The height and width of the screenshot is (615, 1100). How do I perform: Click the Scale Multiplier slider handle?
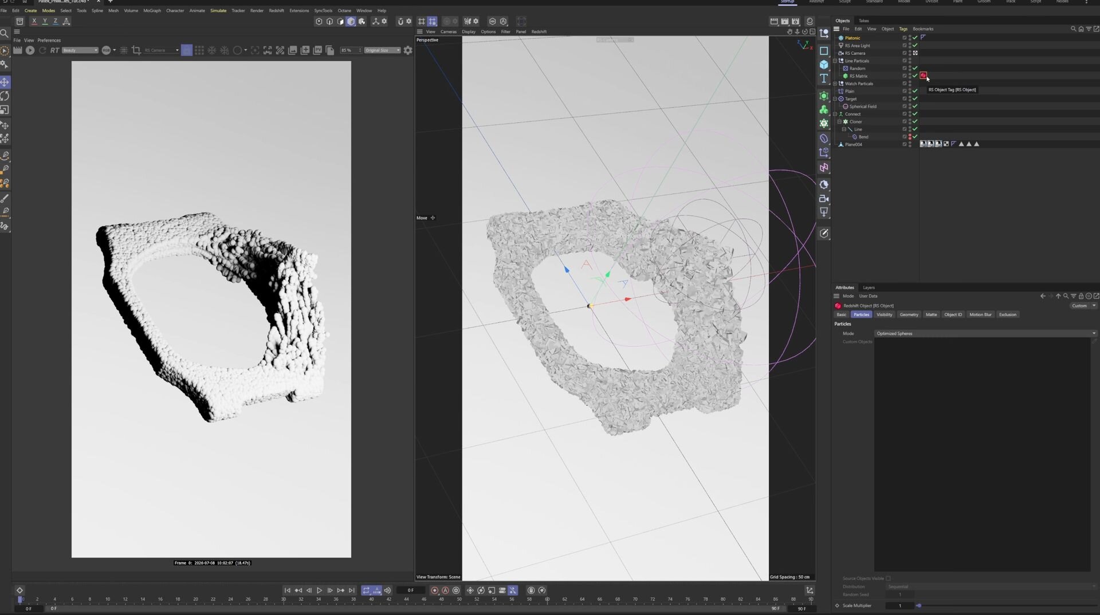[918, 605]
